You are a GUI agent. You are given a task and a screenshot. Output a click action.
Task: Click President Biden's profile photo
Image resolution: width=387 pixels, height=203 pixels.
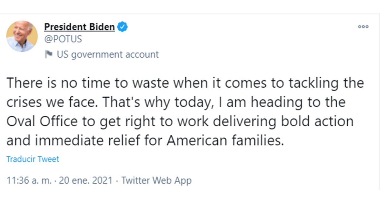pos(22,36)
